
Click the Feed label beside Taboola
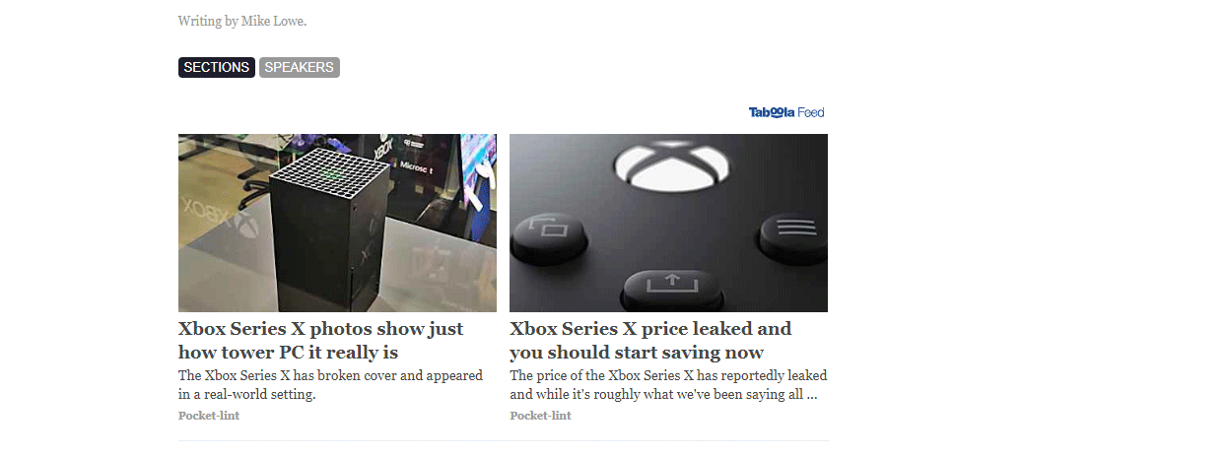[x=811, y=112]
